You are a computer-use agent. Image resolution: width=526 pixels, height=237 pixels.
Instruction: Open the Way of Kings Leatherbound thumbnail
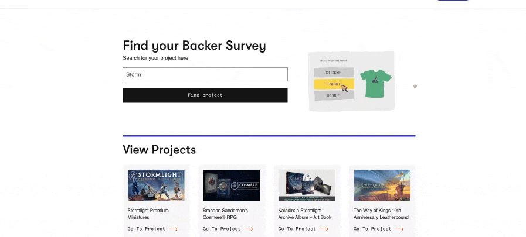click(x=382, y=186)
